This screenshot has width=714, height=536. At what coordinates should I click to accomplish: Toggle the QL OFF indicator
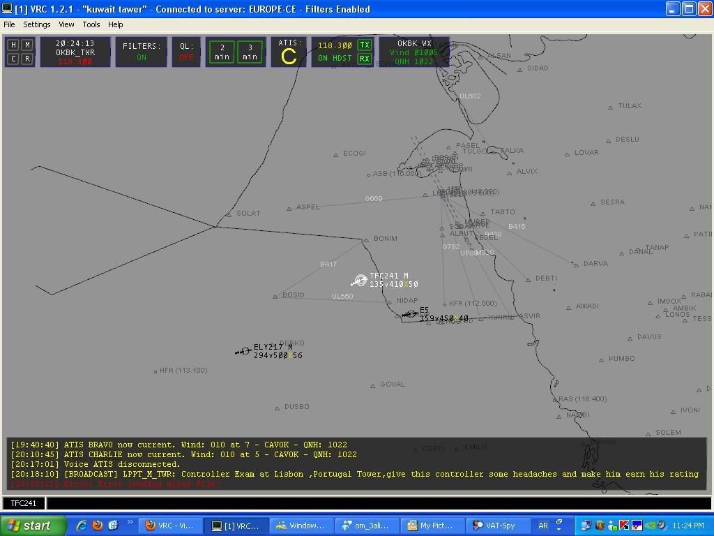coord(186,52)
